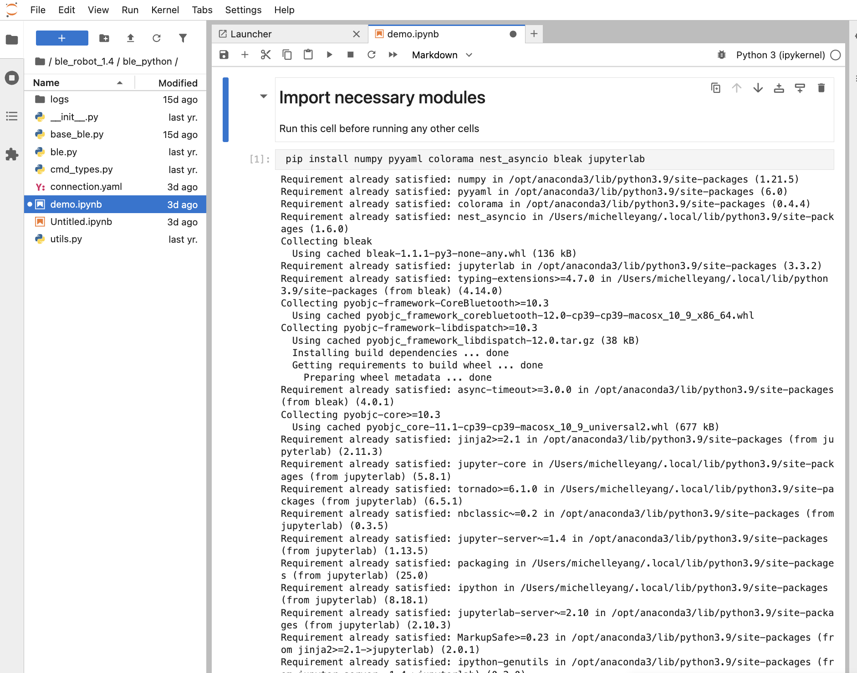Switch to the Launcher tab
Screen dimensions: 857x673
tap(251, 34)
